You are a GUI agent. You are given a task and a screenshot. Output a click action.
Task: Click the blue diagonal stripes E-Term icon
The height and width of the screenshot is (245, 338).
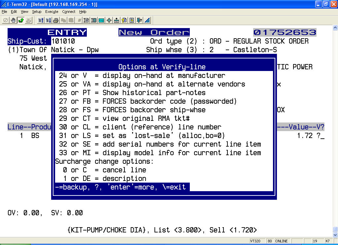[x=147, y=20]
